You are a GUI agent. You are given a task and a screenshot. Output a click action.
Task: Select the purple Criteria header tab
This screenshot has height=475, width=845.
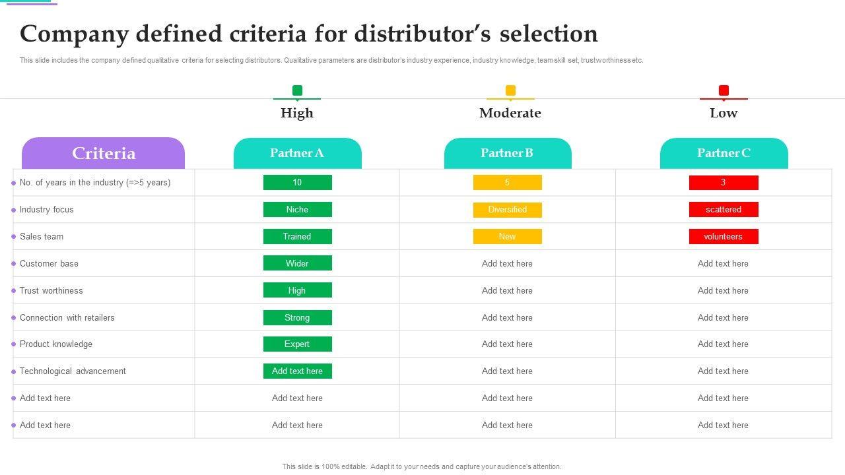click(103, 153)
